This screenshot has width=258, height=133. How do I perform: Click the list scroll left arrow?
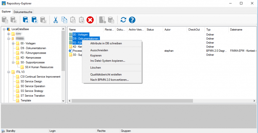(70, 100)
